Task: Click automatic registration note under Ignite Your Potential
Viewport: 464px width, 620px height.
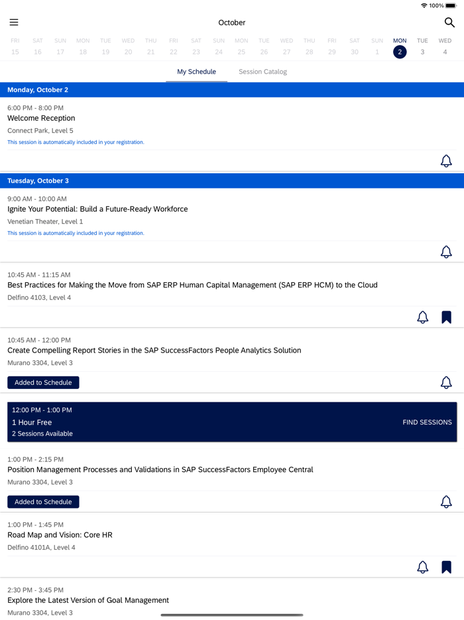Action: click(76, 233)
